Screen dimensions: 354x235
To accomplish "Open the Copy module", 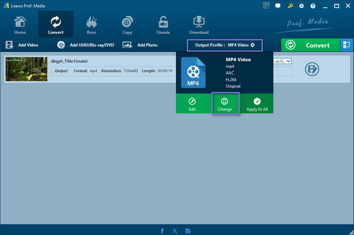I will [x=127, y=25].
